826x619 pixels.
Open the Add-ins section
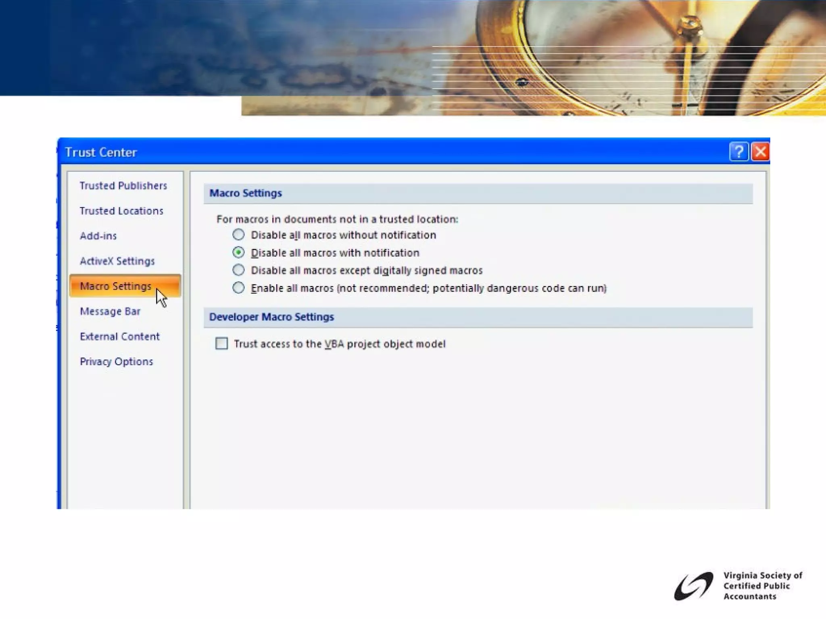[x=98, y=236]
